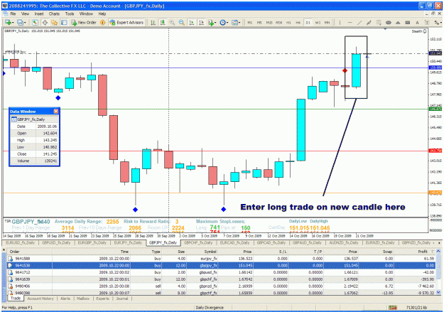Image resolution: width=444 pixels, height=312 pixels.
Task: Close the Data Window panel
Action: click(56, 112)
